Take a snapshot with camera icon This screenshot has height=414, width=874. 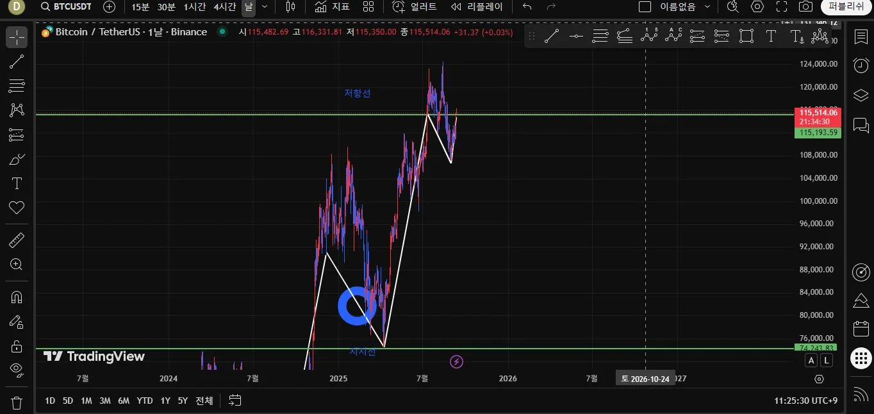806,6
